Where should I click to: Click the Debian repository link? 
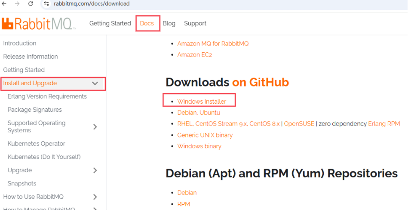tap(187, 193)
